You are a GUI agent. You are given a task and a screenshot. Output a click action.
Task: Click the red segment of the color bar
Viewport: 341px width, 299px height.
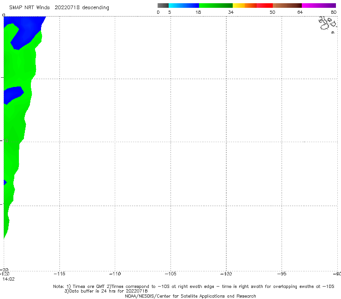(x=265, y=6)
